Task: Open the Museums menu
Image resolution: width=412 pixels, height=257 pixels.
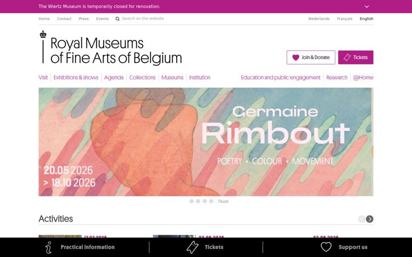Action: (172, 78)
